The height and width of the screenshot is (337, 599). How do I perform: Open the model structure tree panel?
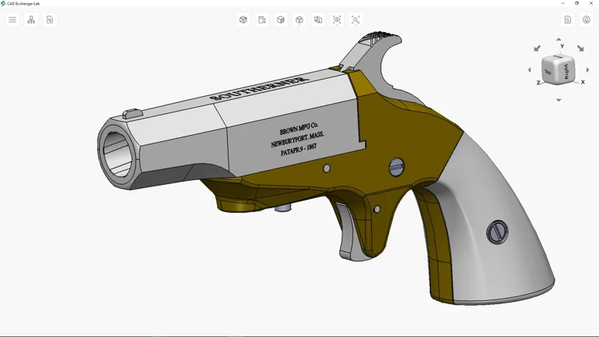(x=31, y=20)
